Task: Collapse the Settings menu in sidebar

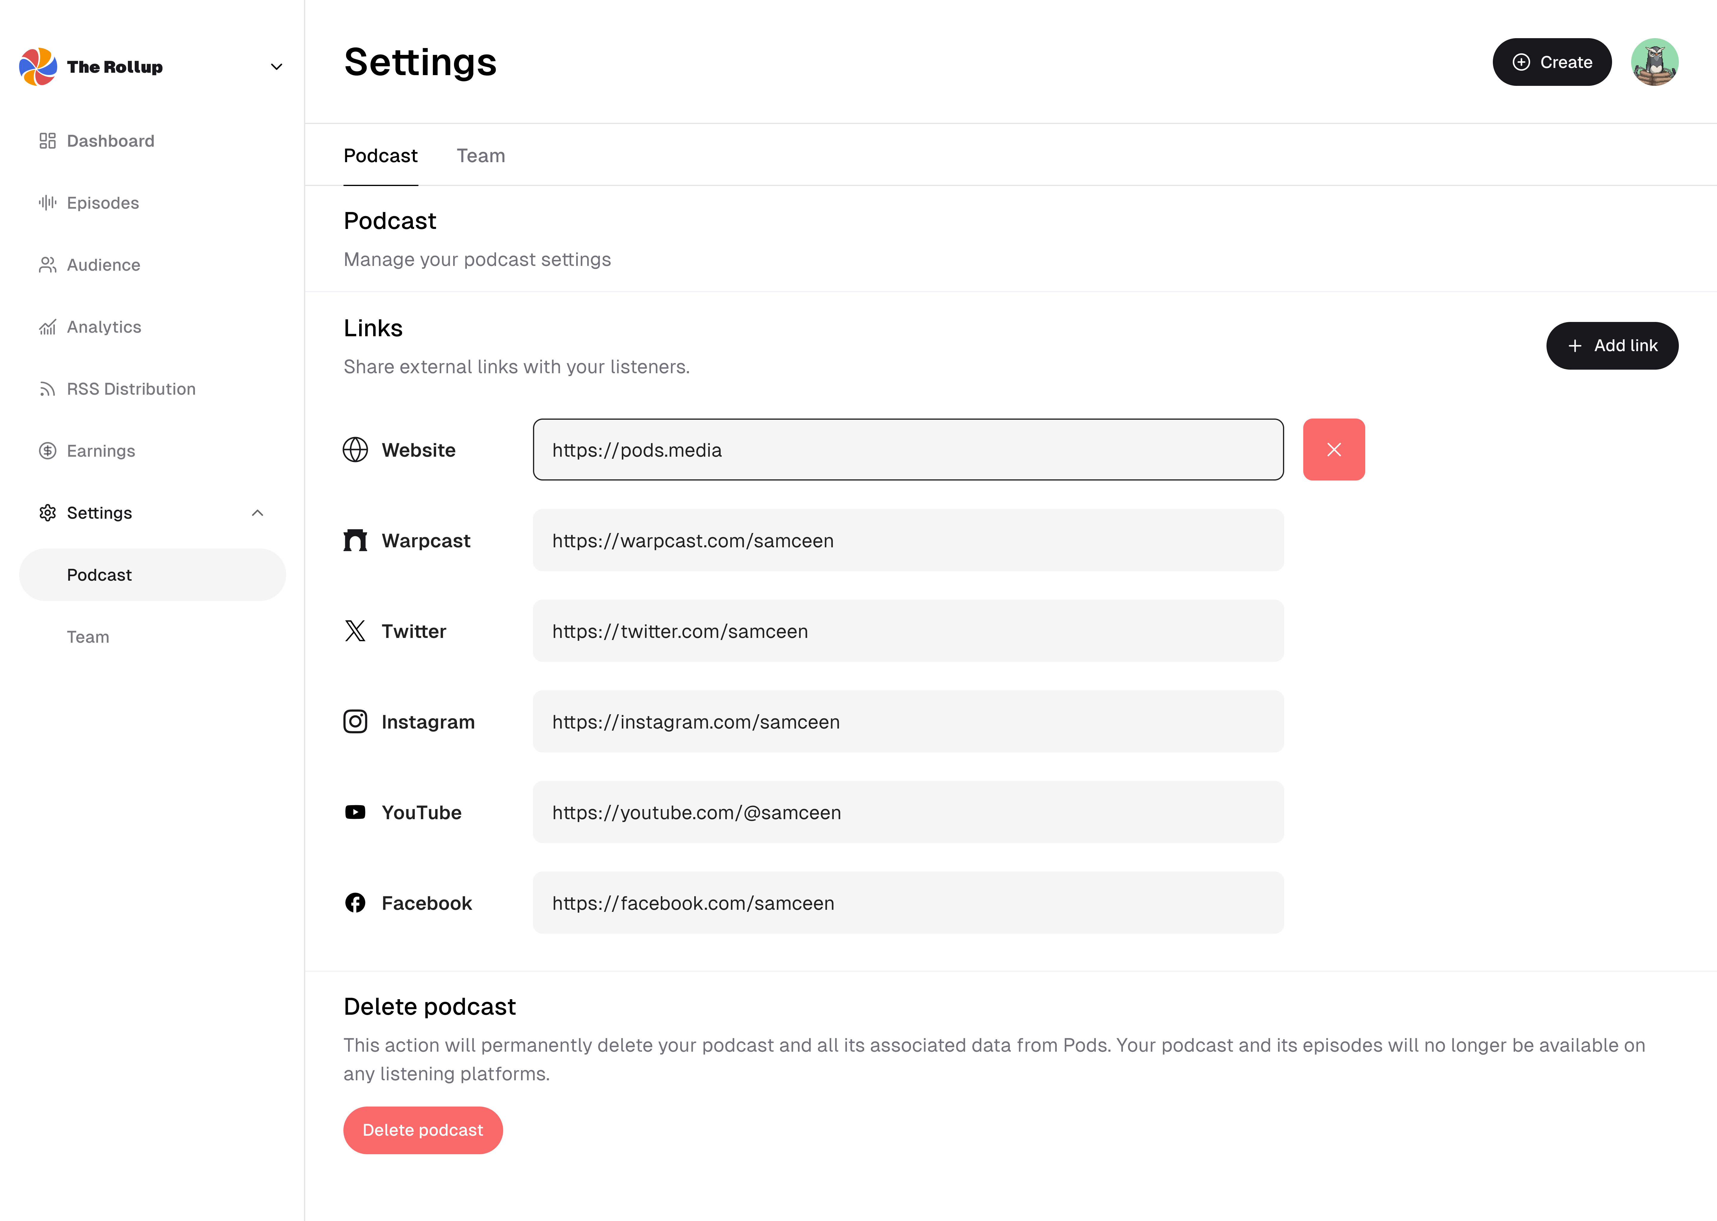Action: 258,513
